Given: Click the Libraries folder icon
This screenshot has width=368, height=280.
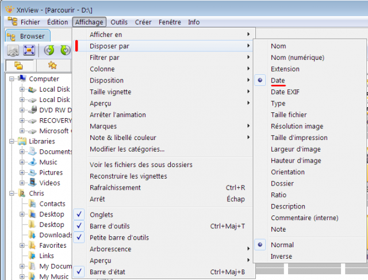Looking at the screenshot, I should coord(22,141).
